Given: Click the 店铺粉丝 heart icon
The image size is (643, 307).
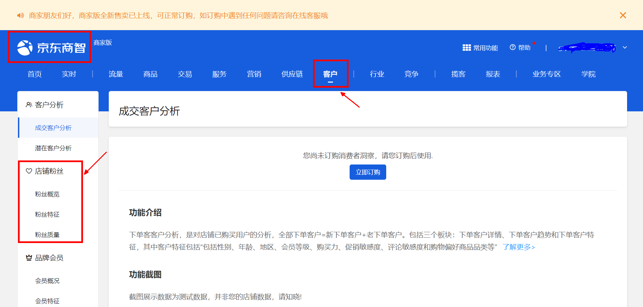Looking at the screenshot, I should (29, 171).
